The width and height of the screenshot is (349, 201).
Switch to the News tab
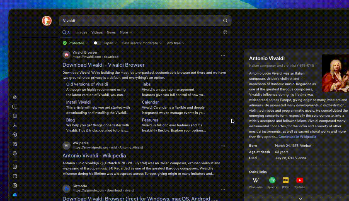coord(111,32)
